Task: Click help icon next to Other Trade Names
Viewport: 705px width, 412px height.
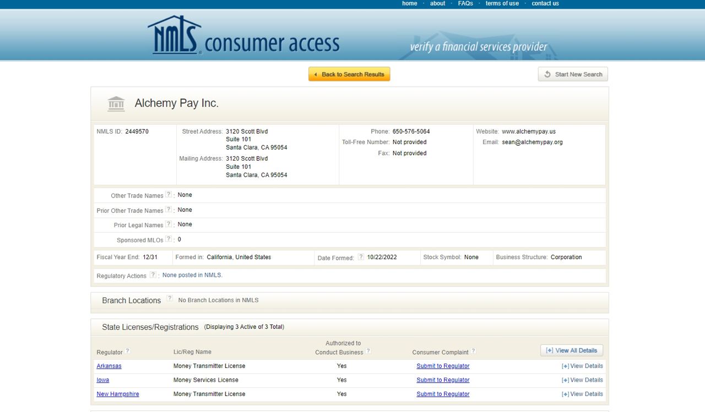Action: 169,195
